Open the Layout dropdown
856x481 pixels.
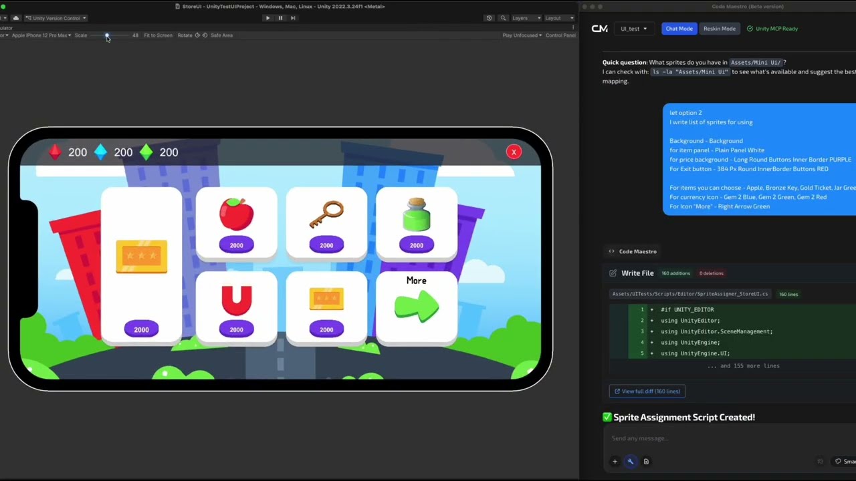[559, 18]
